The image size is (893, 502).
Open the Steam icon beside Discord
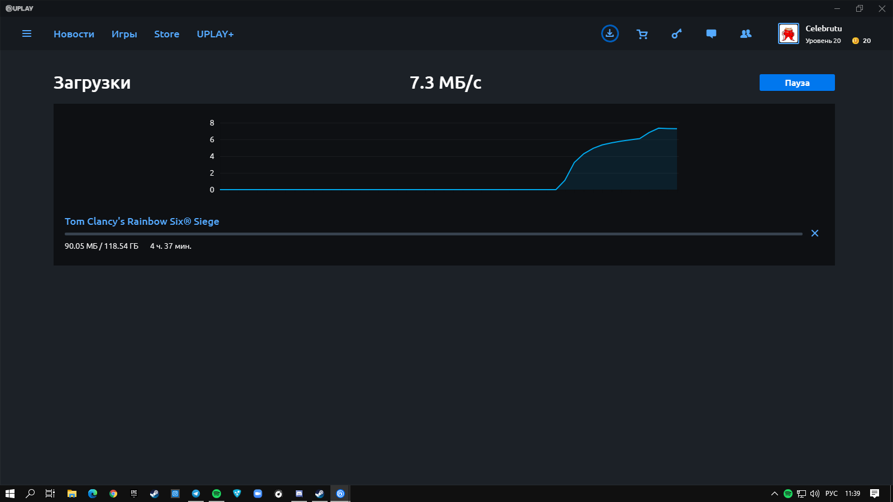point(320,494)
